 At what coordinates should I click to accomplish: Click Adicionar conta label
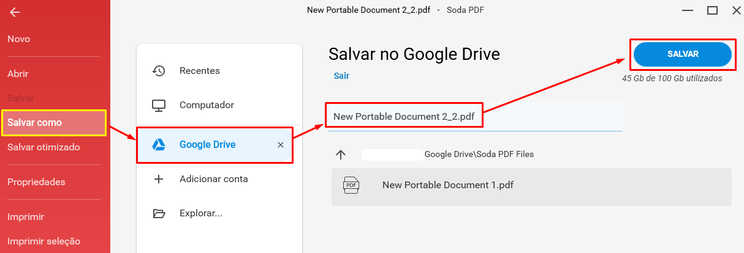click(x=214, y=179)
